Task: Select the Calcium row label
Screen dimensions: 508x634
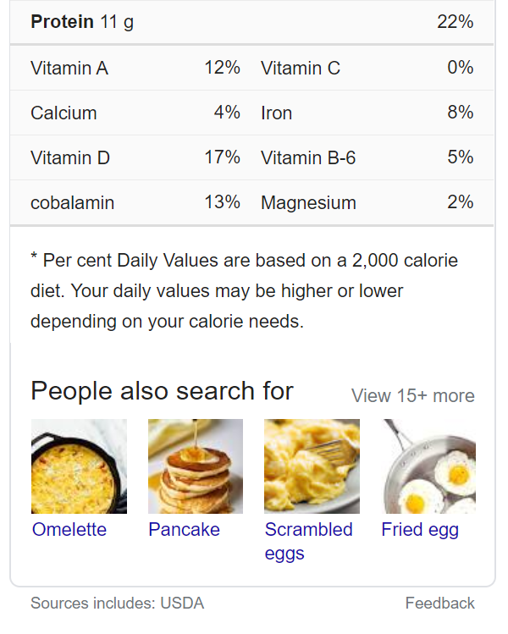Action: tap(63, 113)
